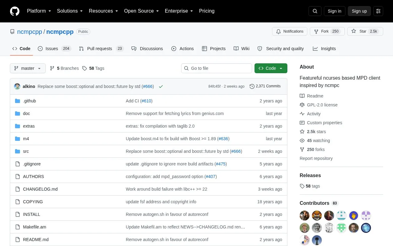Screen dimensions: 393x246
Task: Switch to the Pull requests tab
Action: (101, 49)
